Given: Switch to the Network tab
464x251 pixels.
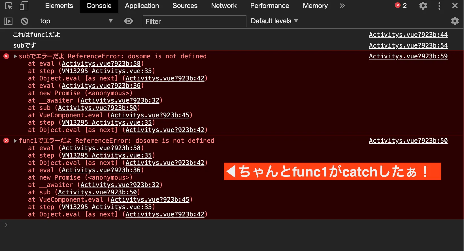Looking at the screenshot, I should click(x=224, y=6).
